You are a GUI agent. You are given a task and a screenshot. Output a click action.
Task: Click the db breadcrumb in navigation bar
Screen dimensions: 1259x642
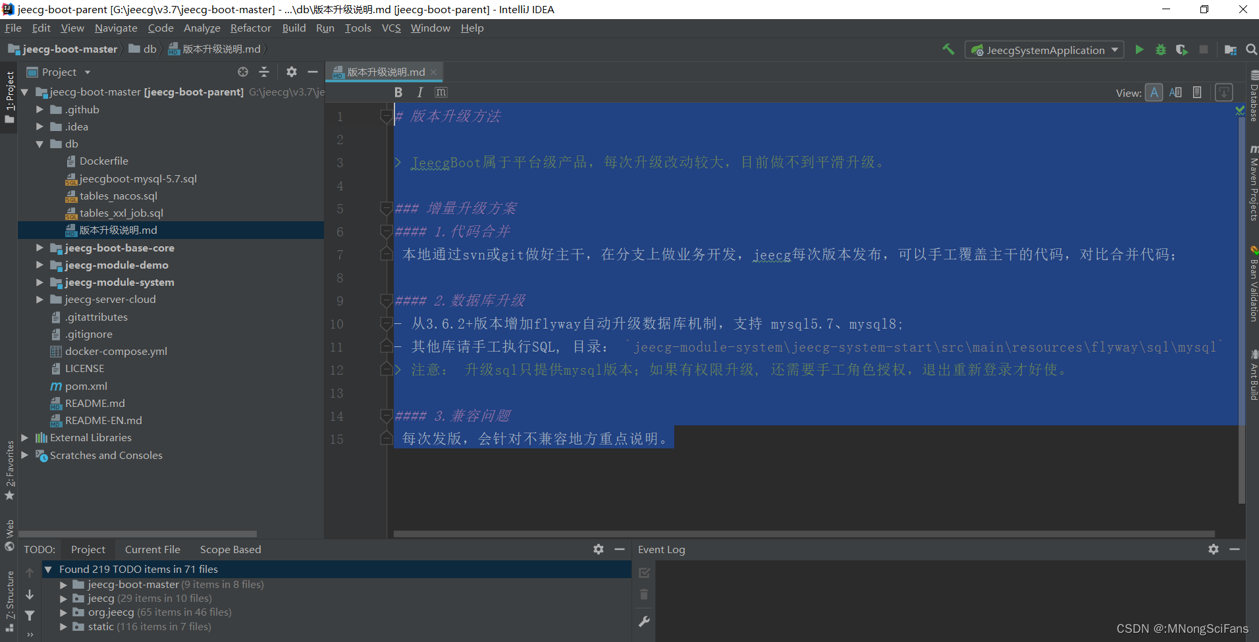(x=143, y=49)
